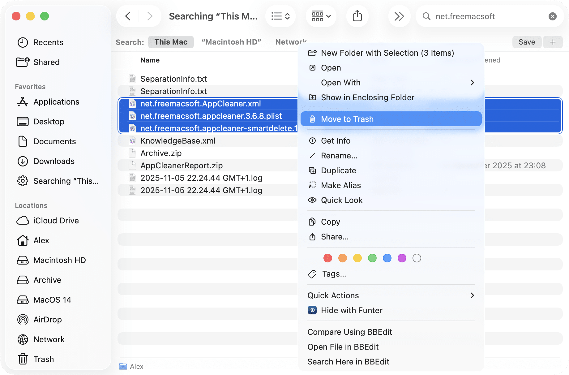Viewport: 569px width, 375px height.
Task: Choose Search Here in BBEdit
Action: (x=391, y=362)
